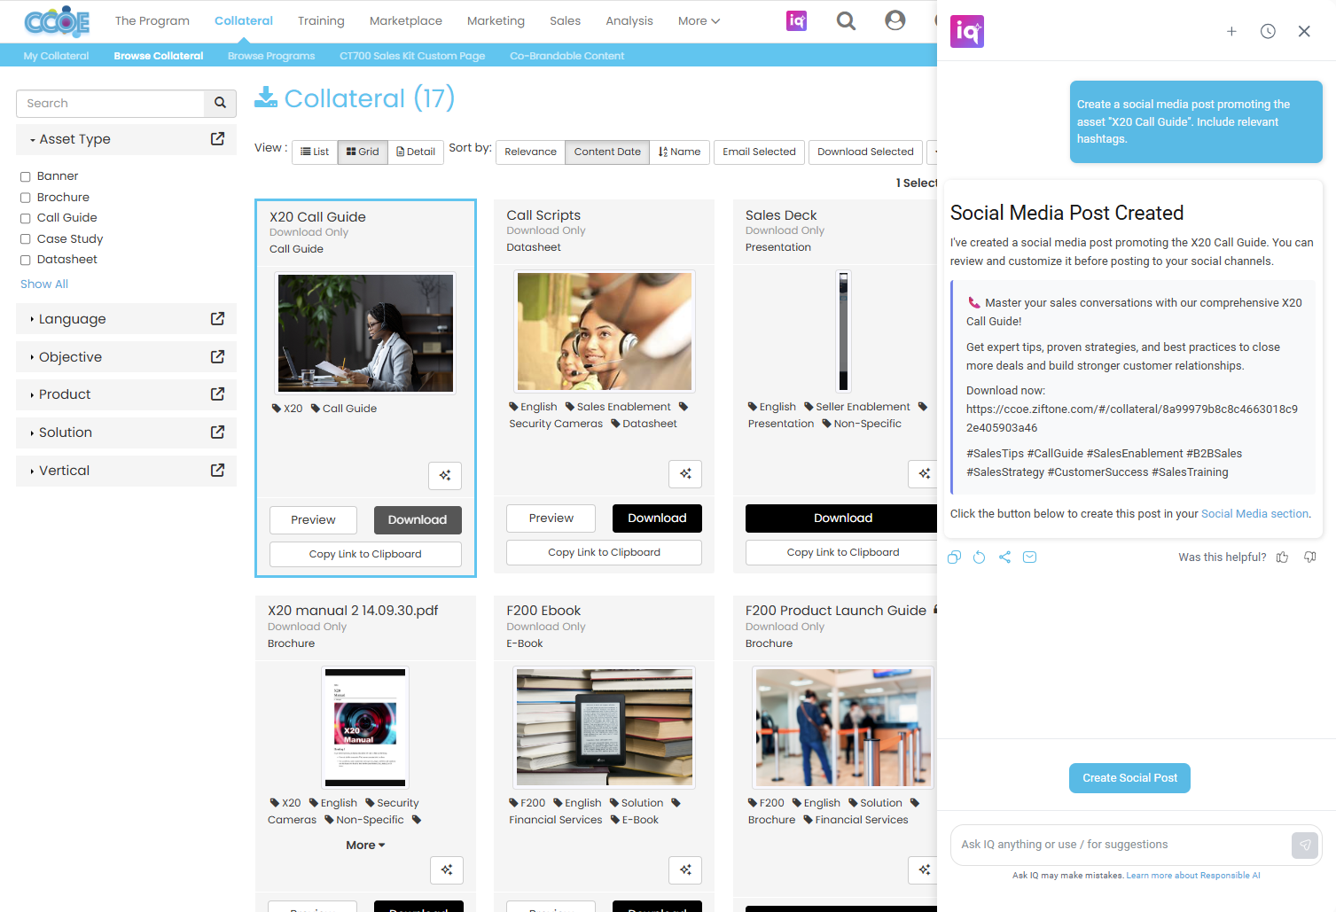1336x912 pixels.
Task: Check the Brochure asset type checkbox
Action: [x=26, y=198]
